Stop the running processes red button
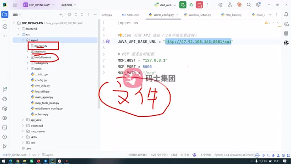The height and width of the screenshot is (164, 291). tap(199, 5)
